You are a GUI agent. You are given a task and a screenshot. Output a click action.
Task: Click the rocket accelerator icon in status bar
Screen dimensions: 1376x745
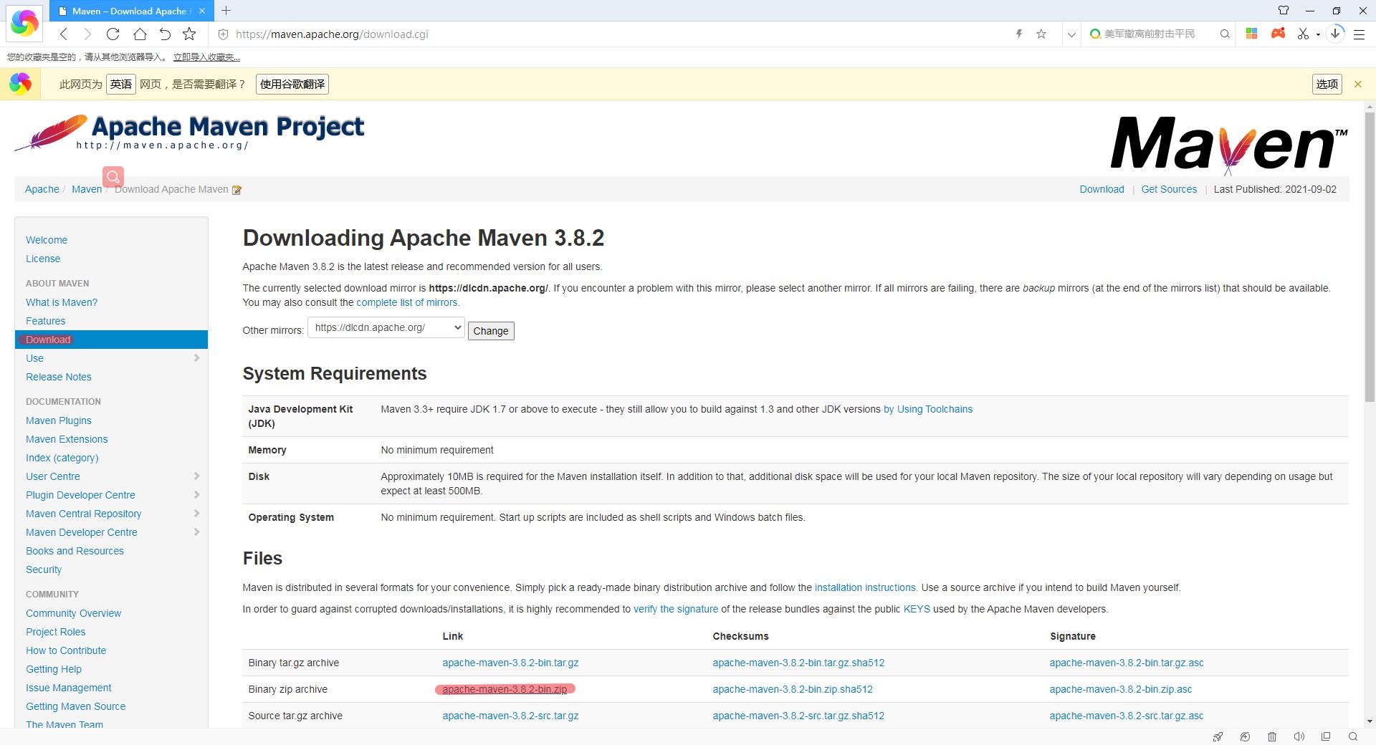click(x=1218, y=736)
